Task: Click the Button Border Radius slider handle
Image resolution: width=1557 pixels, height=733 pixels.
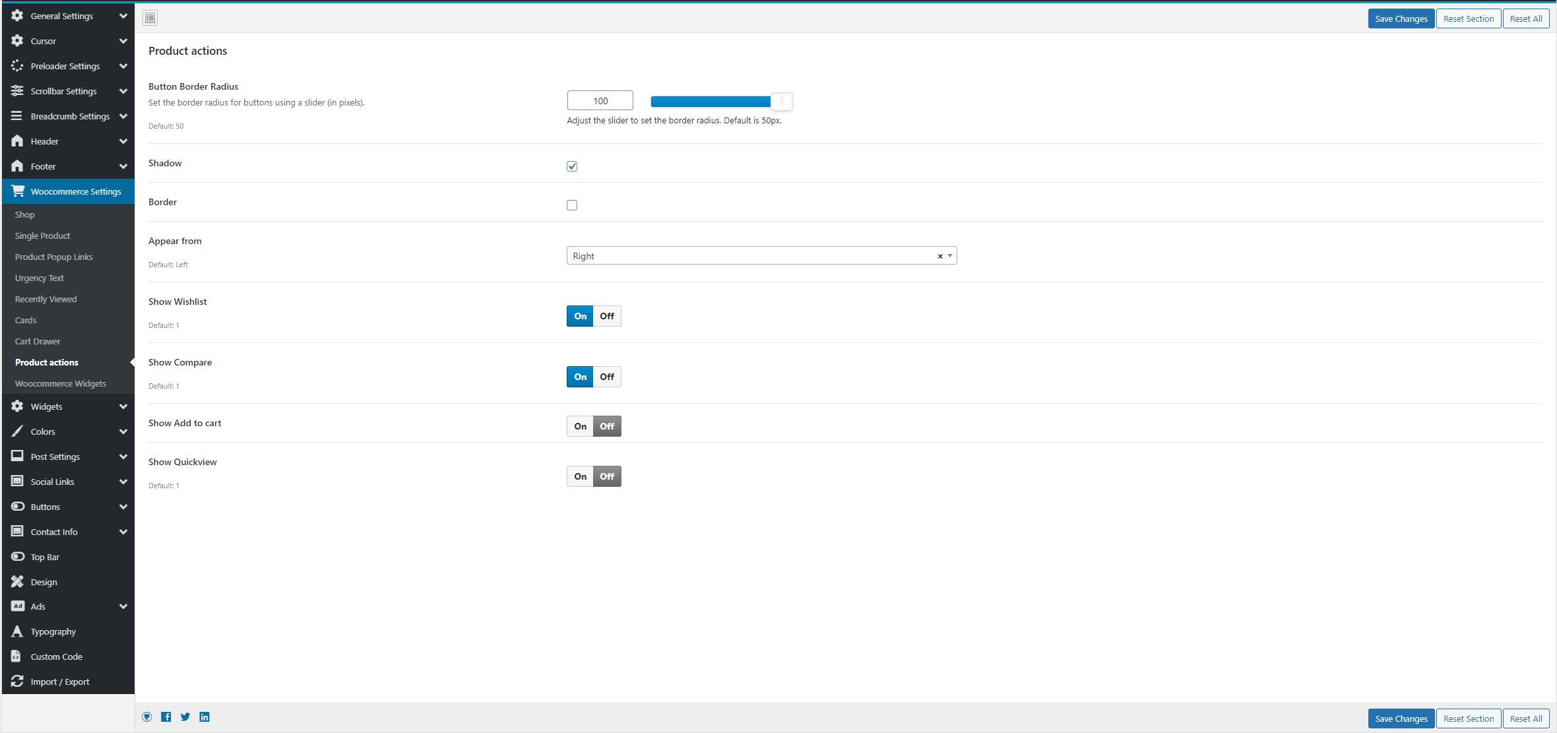Action: coord(781,101)
